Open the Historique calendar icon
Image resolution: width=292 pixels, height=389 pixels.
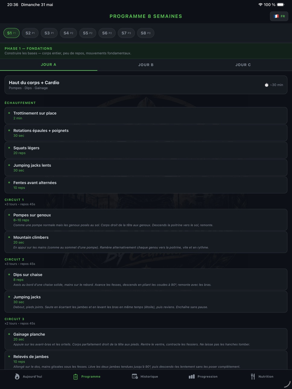[135, 376]
